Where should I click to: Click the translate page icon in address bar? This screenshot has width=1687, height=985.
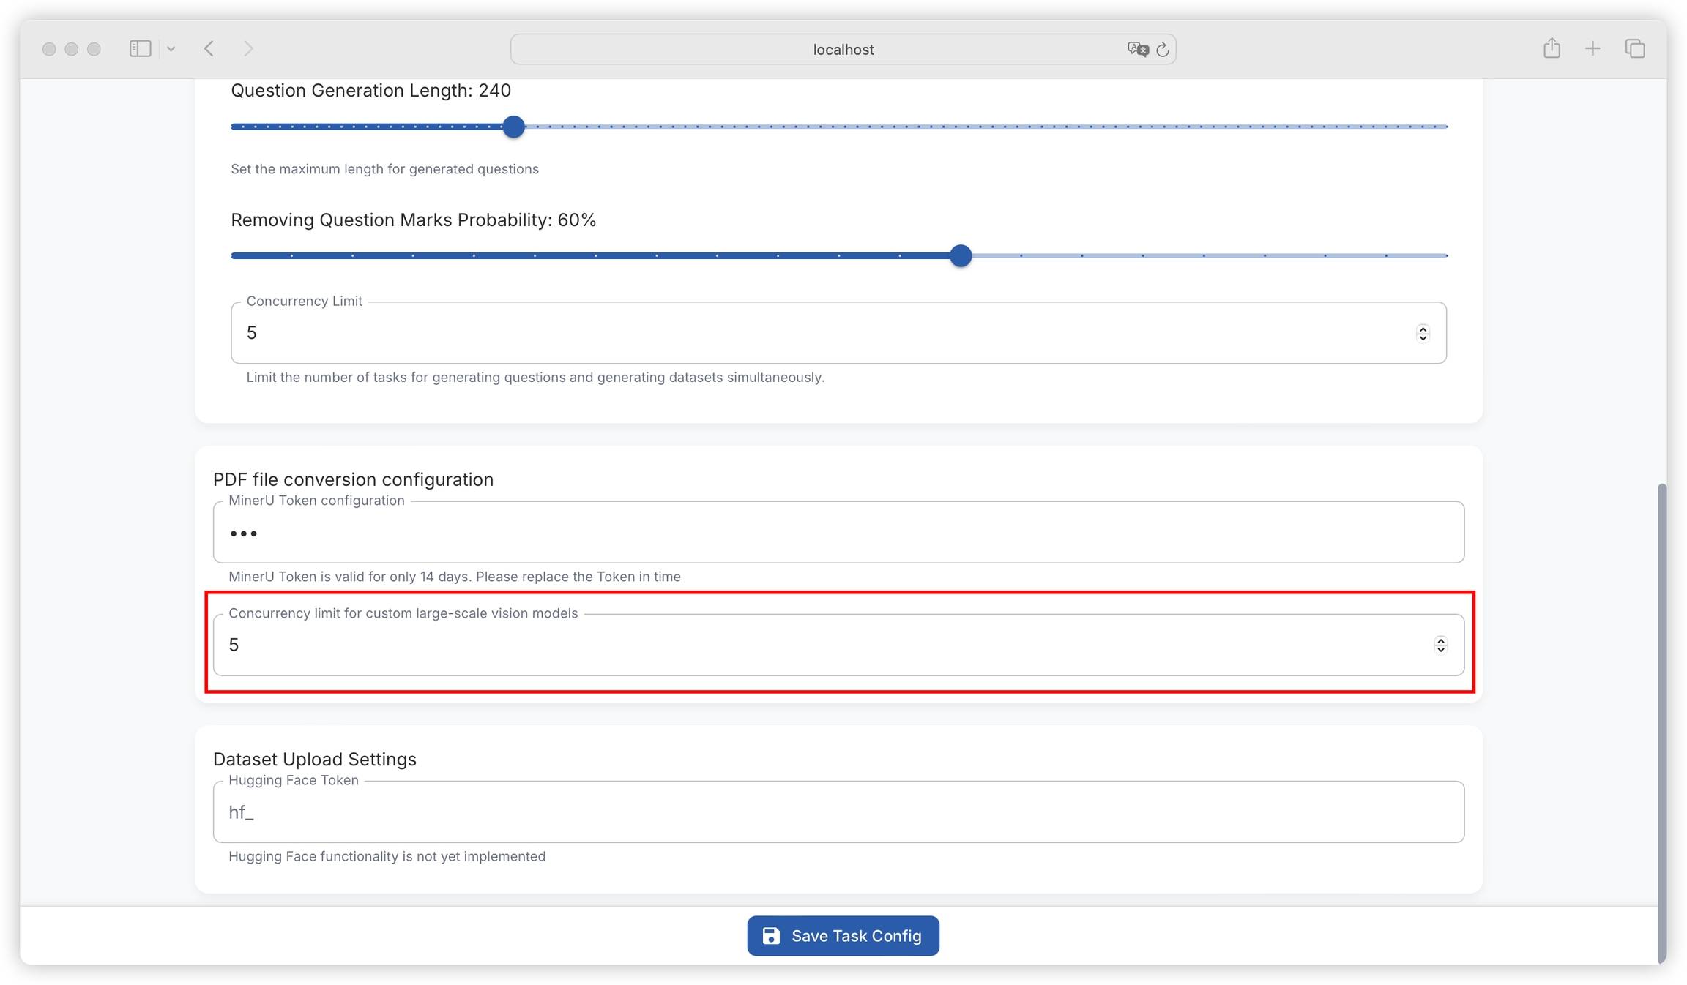tap(1137, 49)
